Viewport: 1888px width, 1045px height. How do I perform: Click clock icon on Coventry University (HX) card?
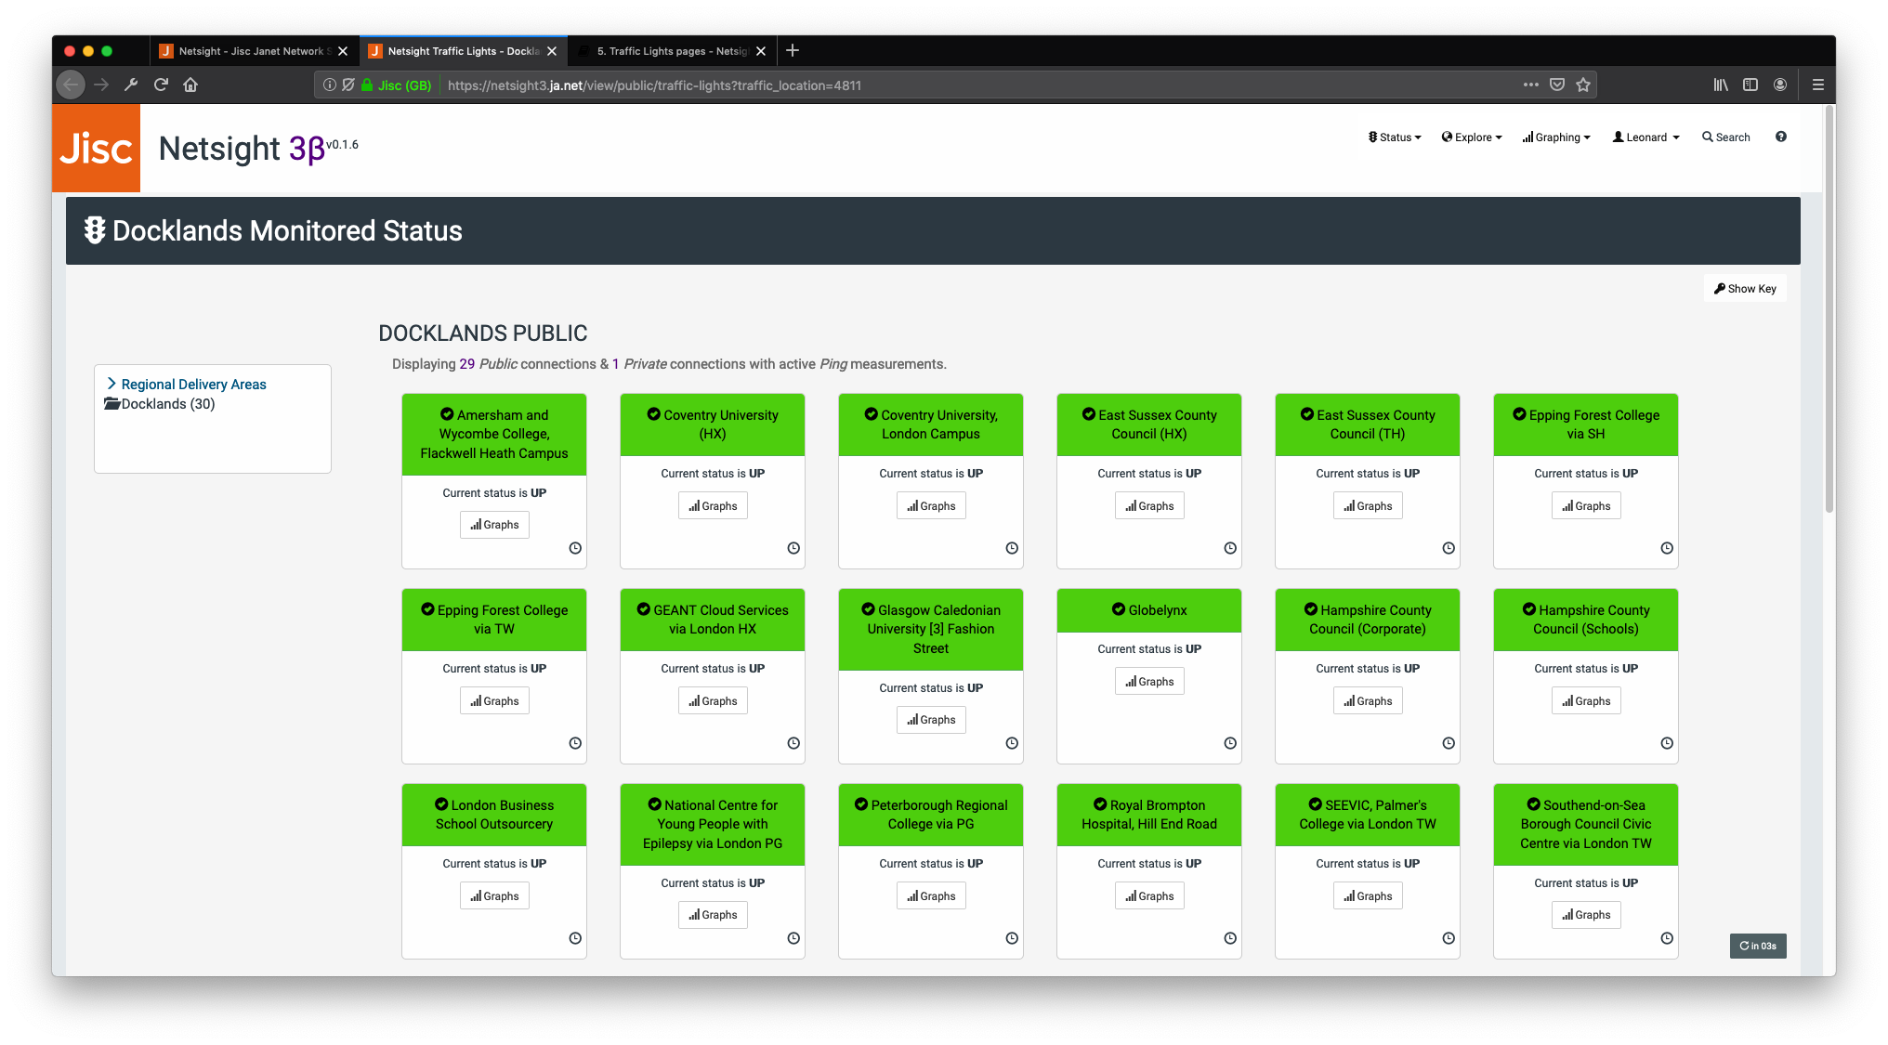coord(793,548)
